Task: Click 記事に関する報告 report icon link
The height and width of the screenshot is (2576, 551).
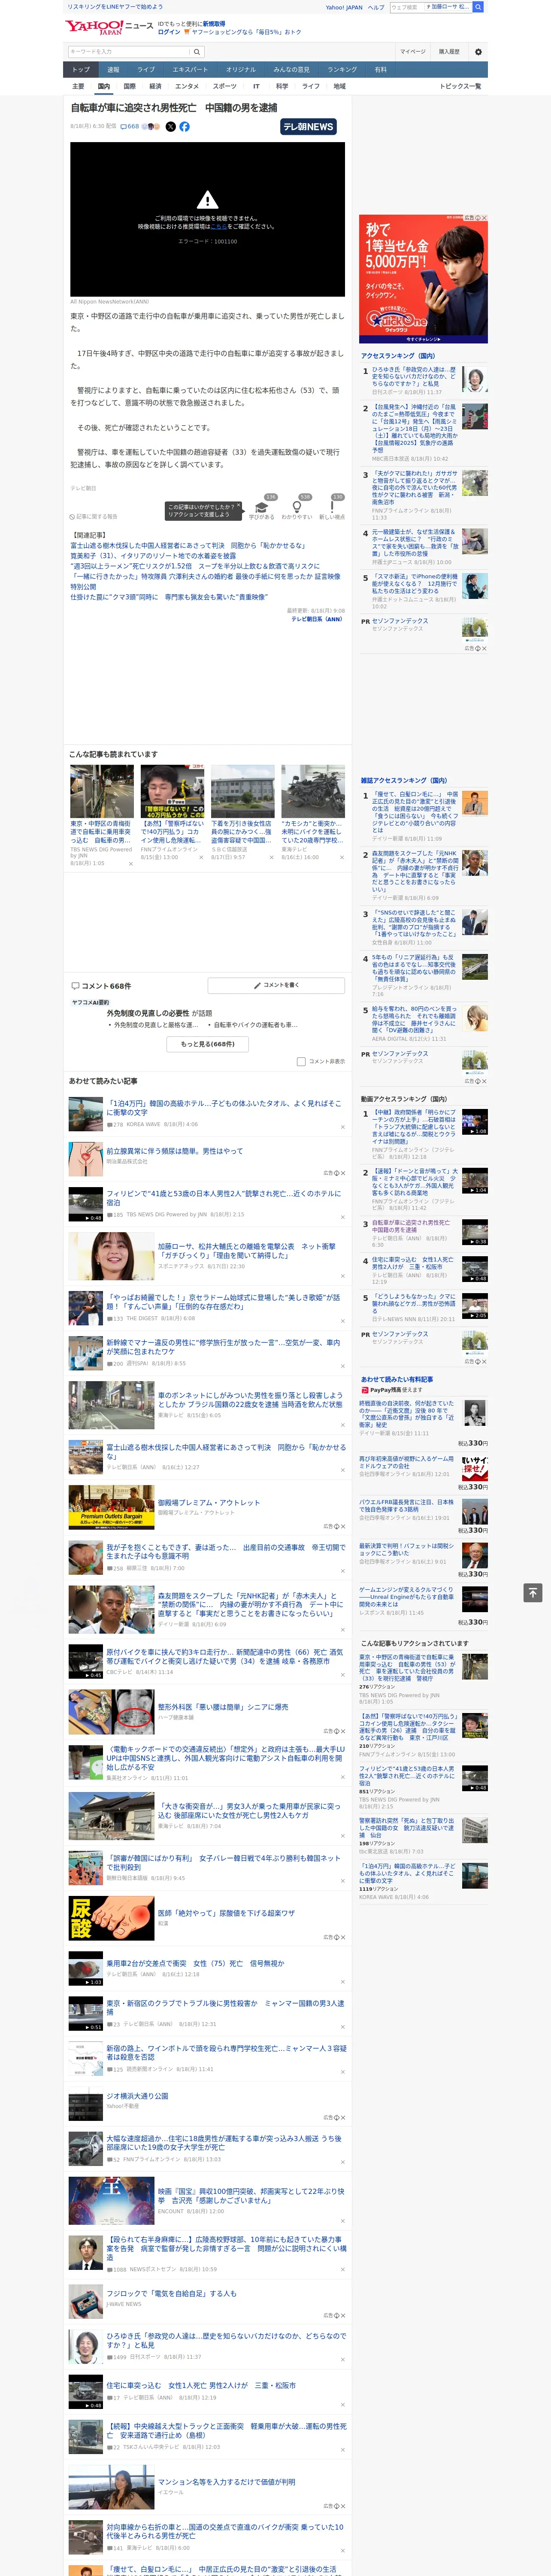Action: click(x=94, y=517)
